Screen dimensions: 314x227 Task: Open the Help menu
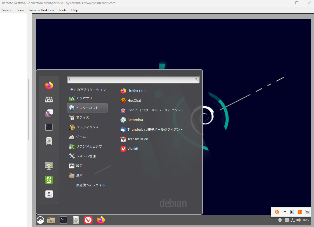[x=75, y=10]
